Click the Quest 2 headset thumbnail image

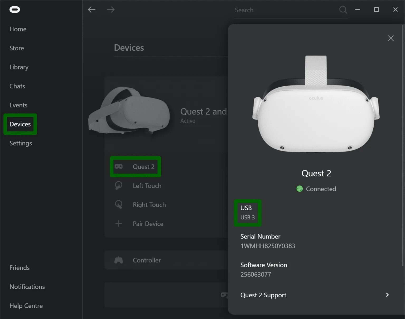pyautogui.click(x=129, y=110)
